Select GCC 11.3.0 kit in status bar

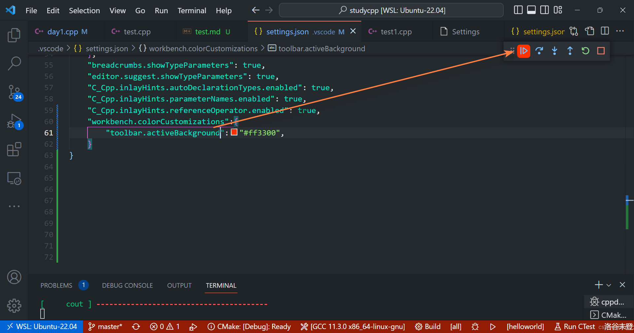(353, 327)
